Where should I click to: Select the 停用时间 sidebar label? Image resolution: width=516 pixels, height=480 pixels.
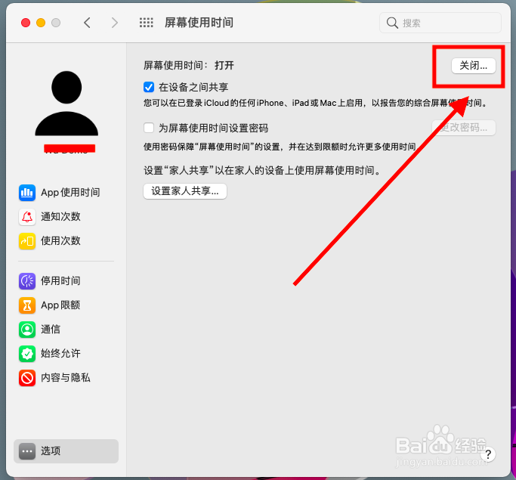[60, 281]
